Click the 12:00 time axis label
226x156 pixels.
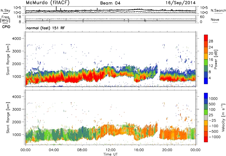[x=110, y=150]
